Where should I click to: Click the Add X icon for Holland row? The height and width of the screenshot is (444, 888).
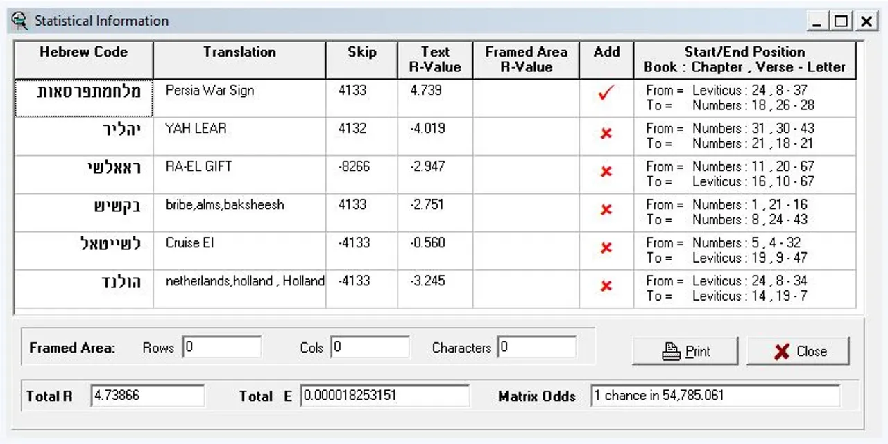click(606, 286)
